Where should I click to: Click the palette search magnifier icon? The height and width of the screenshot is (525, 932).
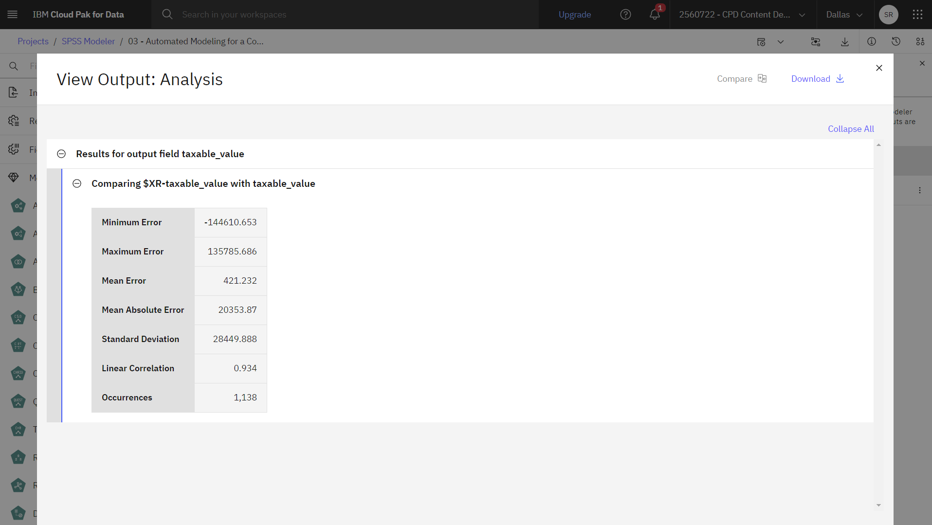click(14, 66)
